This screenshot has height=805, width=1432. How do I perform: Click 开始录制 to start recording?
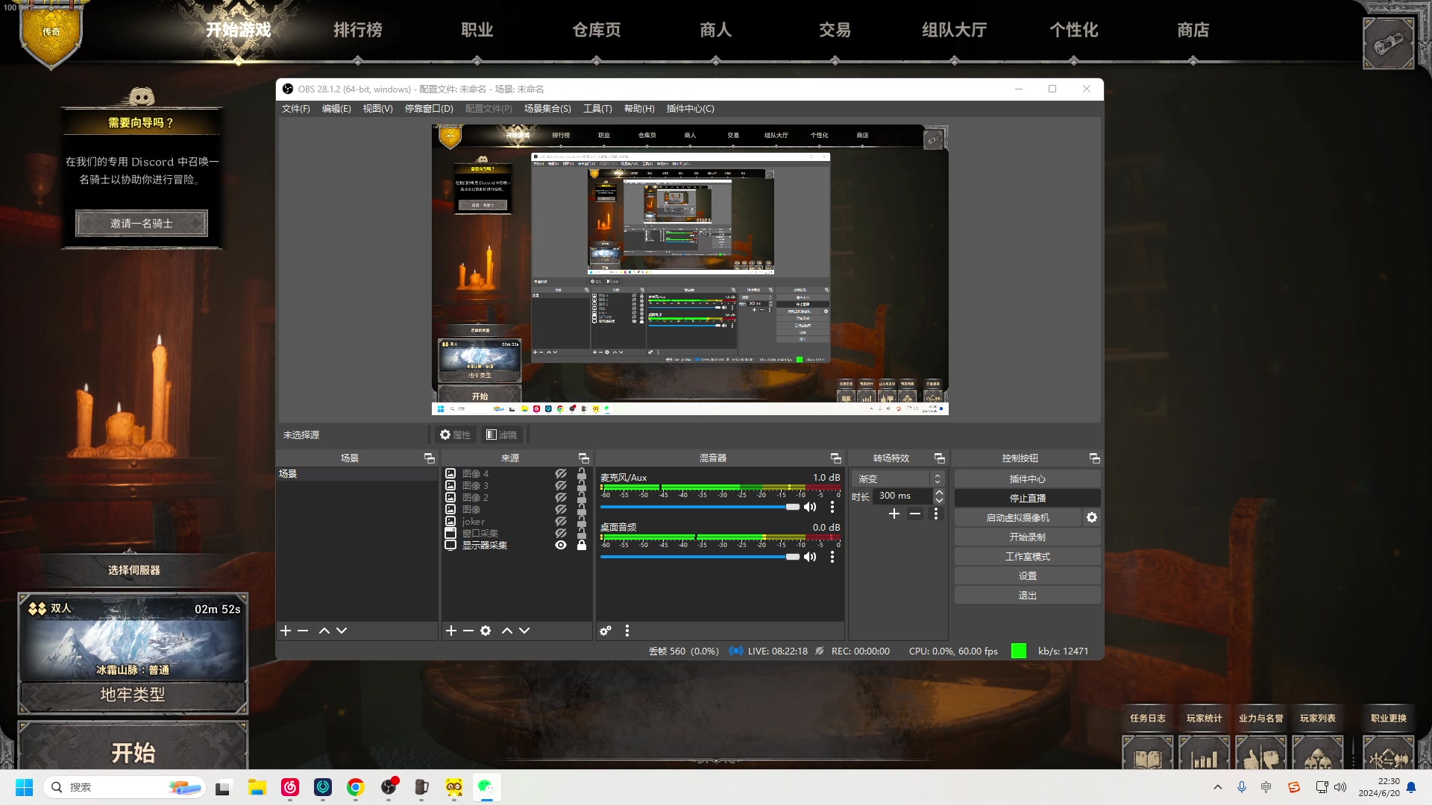pyautogui.click(x=1027, y=537)
